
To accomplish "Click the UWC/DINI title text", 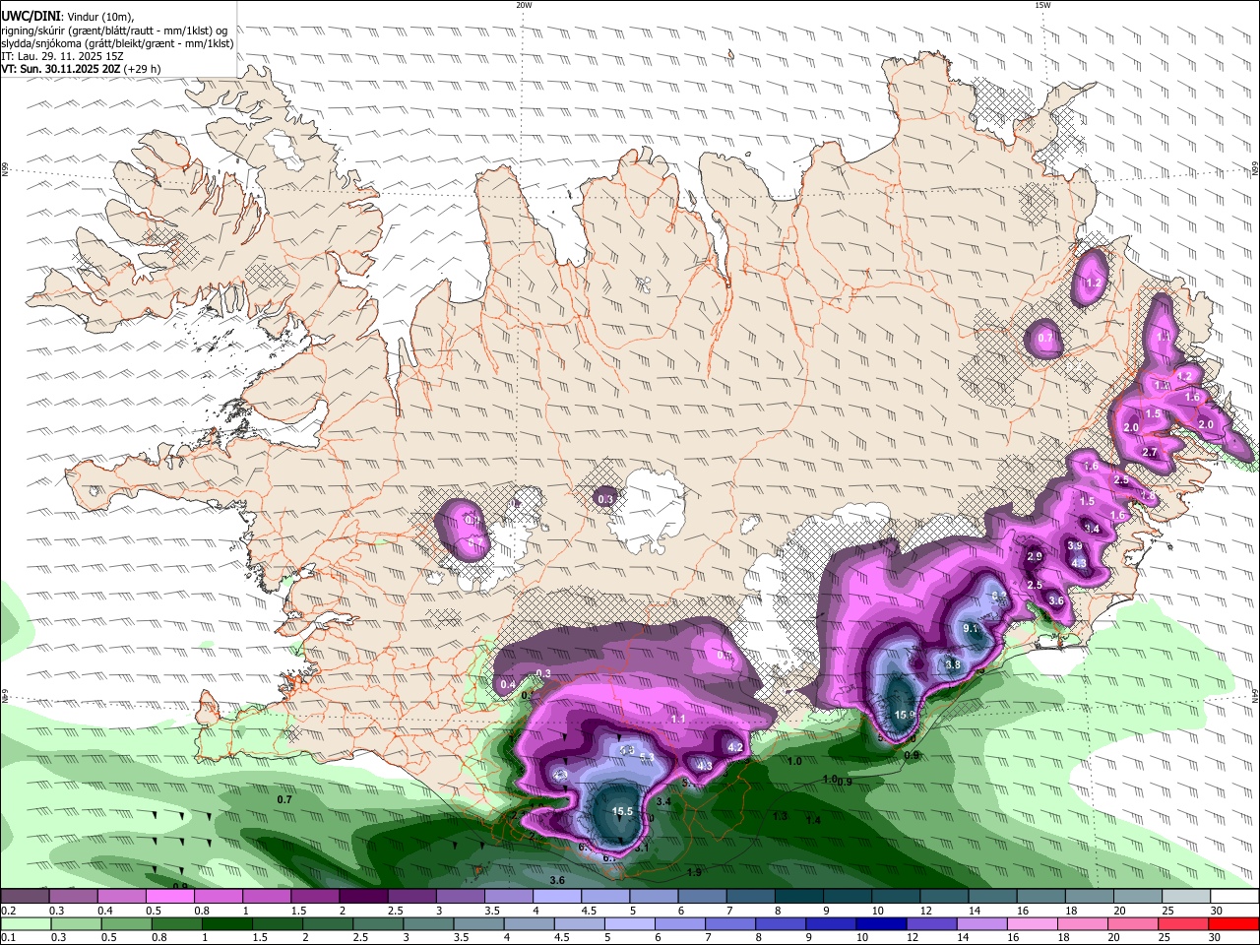I will [31, 18].
